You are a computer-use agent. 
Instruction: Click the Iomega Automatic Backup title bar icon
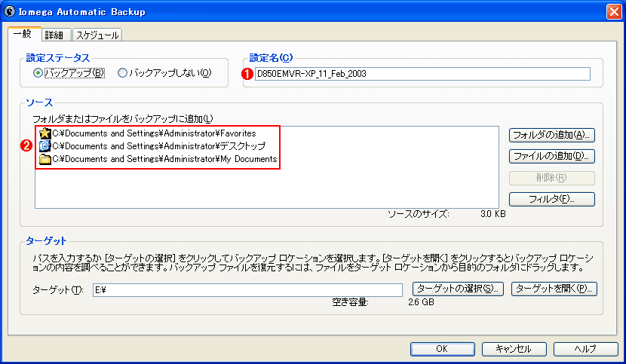pos(9,11)
